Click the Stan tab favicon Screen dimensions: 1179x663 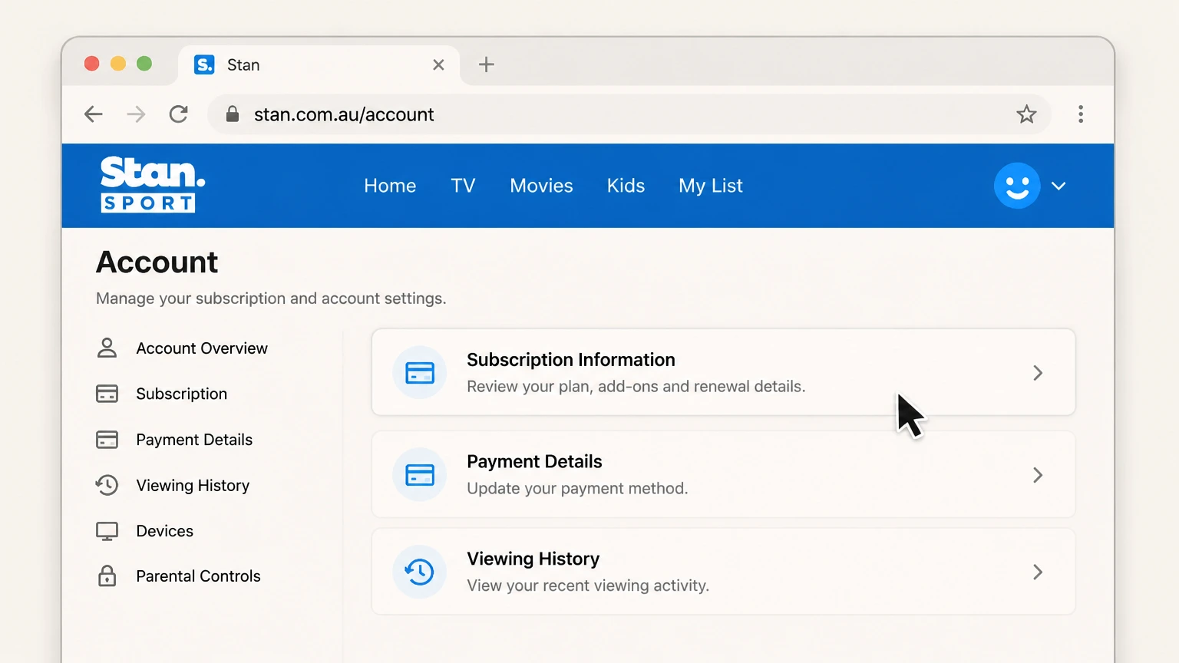204,64
